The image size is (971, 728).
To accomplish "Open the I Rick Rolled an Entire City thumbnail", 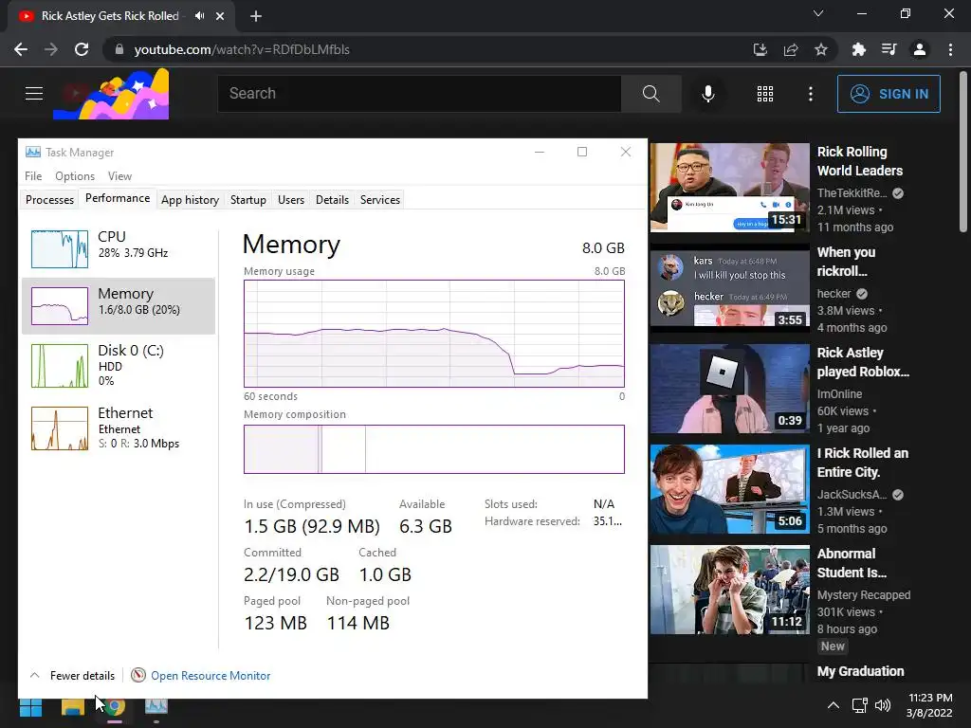I will (x=729, y=489).
